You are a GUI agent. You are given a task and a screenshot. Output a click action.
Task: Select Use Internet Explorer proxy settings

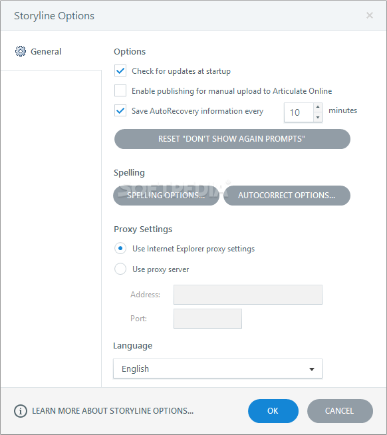coord(120,248)
